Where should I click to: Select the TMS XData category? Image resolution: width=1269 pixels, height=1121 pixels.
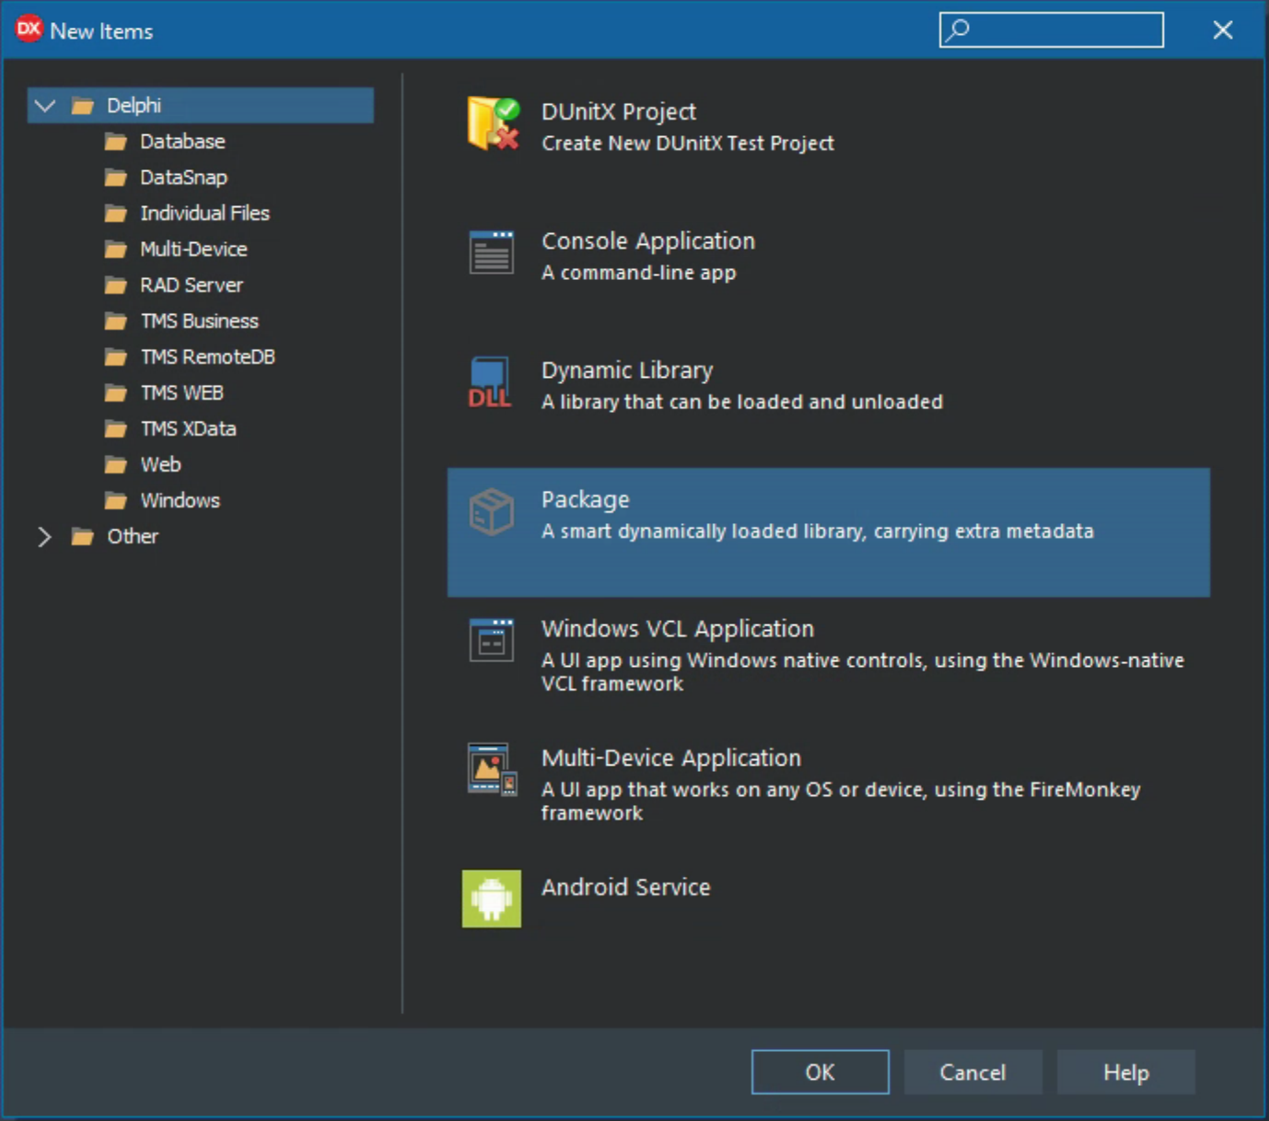(x=188, y=429)
